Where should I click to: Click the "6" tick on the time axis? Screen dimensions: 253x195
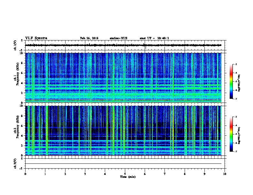145,174
